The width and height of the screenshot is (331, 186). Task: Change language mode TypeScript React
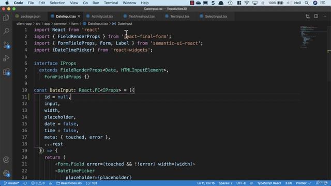click(x=269, y=183)
